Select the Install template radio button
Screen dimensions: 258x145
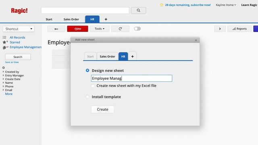(87, 97)
